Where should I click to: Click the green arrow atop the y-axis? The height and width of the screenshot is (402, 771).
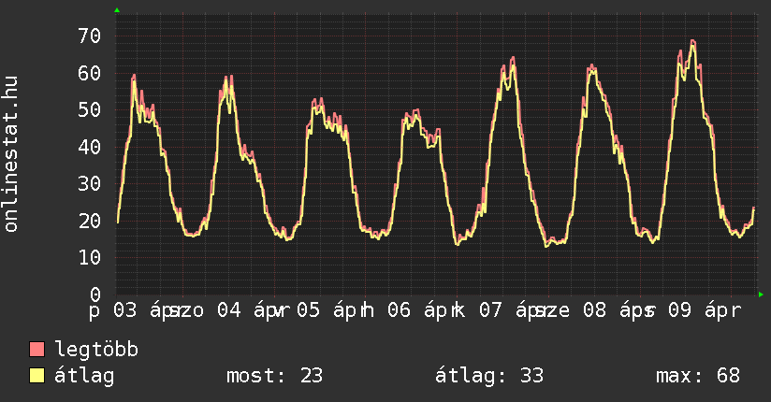point(117,10)
